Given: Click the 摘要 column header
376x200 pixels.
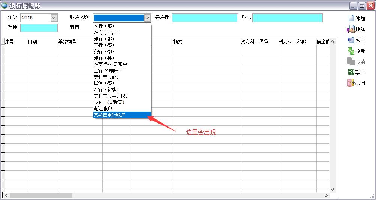Looking at the screenshot, I should (x=178, y=42).
